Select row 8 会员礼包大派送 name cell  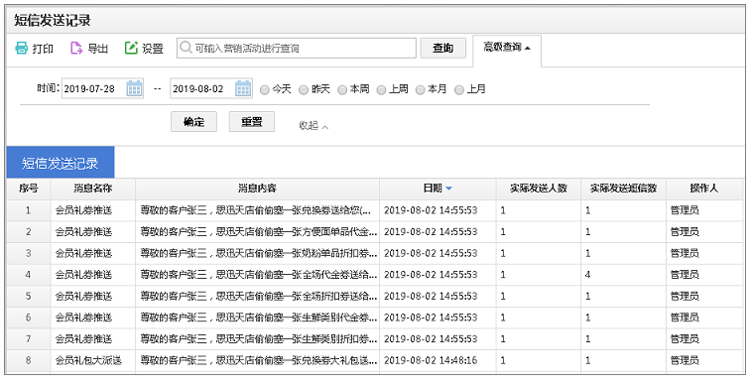click(x=93, y=360)
